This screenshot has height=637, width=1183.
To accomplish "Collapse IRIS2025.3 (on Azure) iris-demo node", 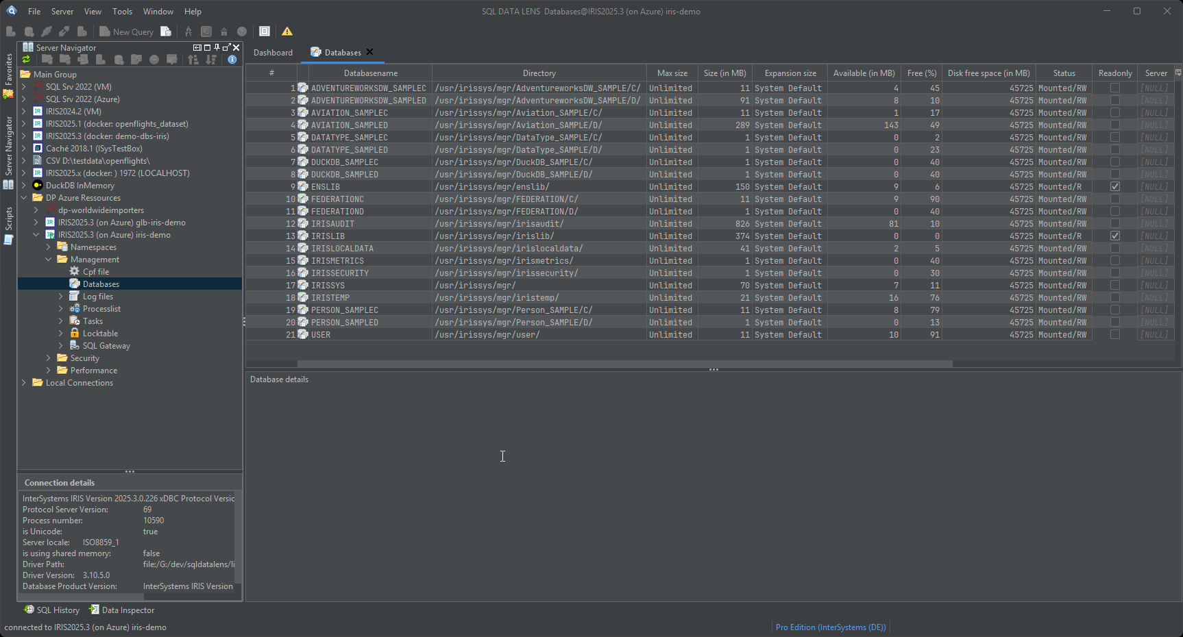I will [36, 235].
